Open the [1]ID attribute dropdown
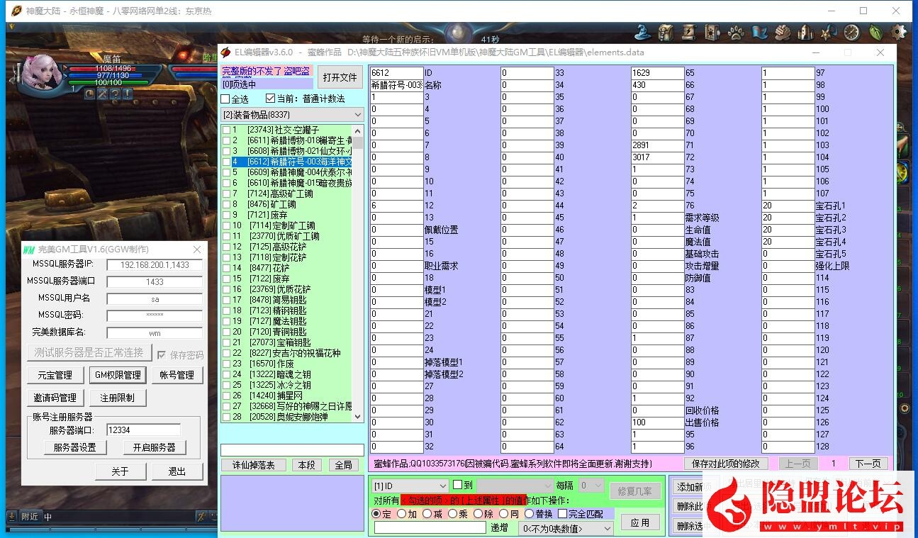918x538 pixels. (408, 486)
